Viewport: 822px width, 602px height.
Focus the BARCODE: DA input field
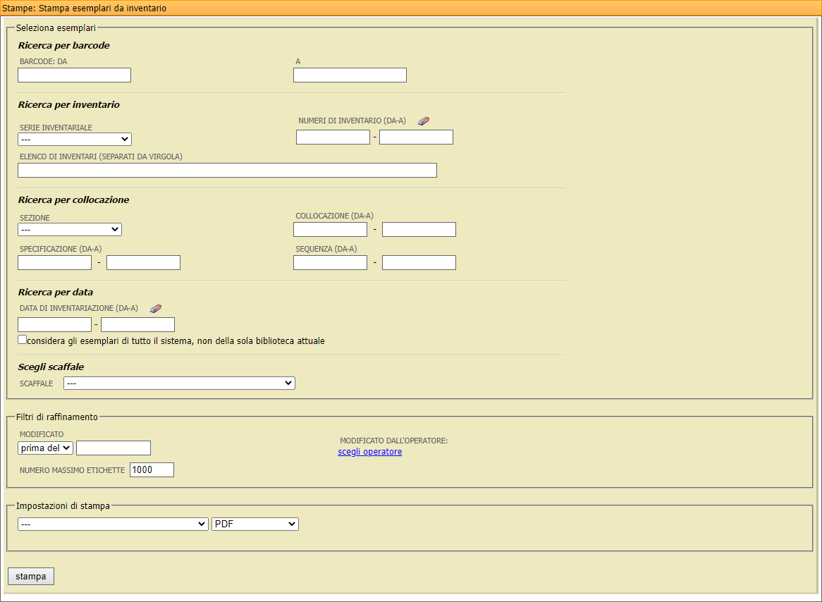point(74,75)
